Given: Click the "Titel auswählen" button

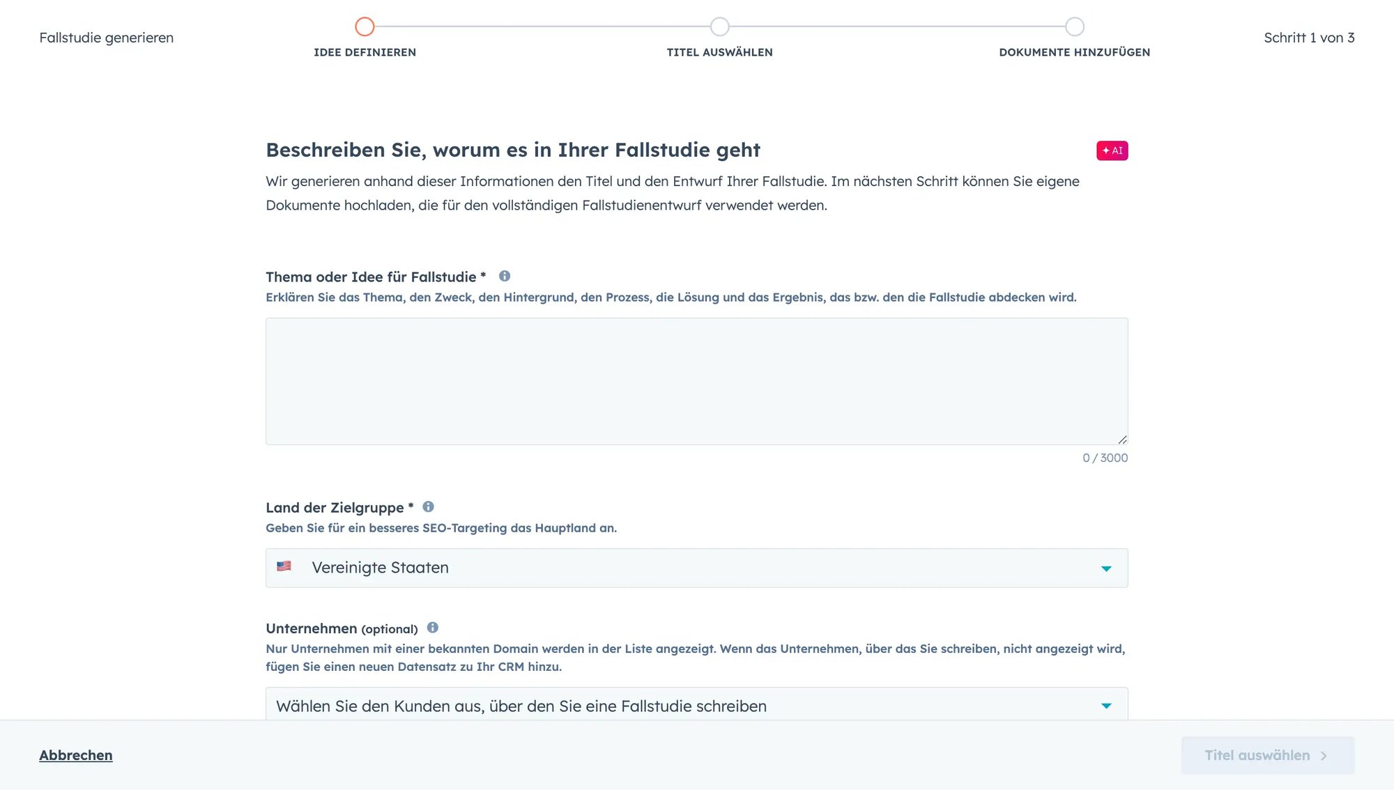Looking at the screenshot, I should (1267, 754).
